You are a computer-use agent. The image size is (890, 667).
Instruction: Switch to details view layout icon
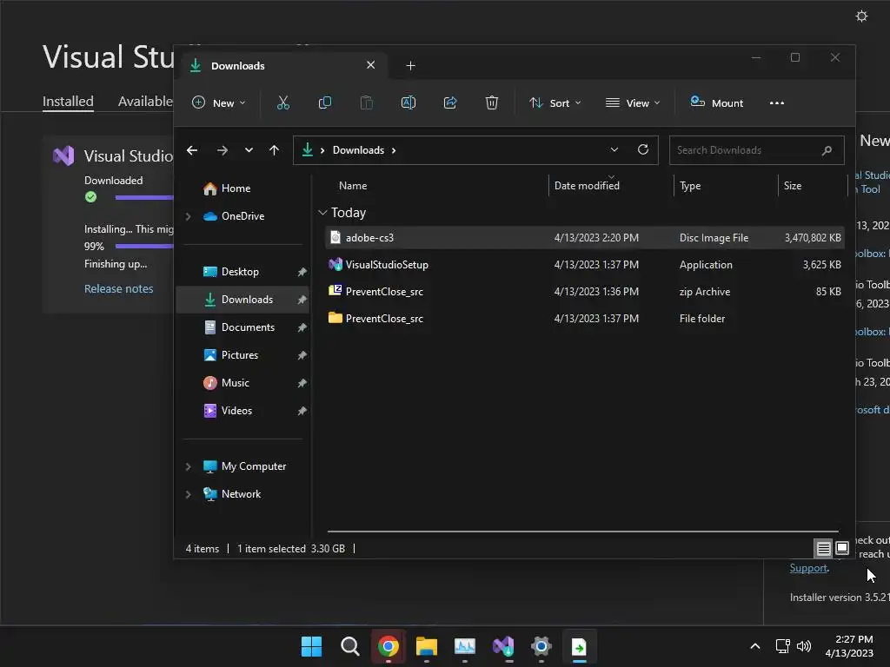823,549
